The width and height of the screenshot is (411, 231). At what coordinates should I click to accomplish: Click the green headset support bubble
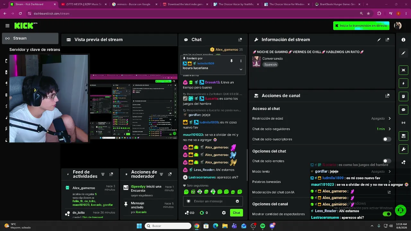tap(400, 210)
